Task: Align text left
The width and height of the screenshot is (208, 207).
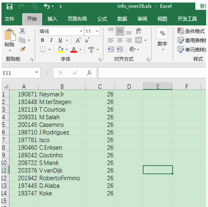Action: click(111, 40)
